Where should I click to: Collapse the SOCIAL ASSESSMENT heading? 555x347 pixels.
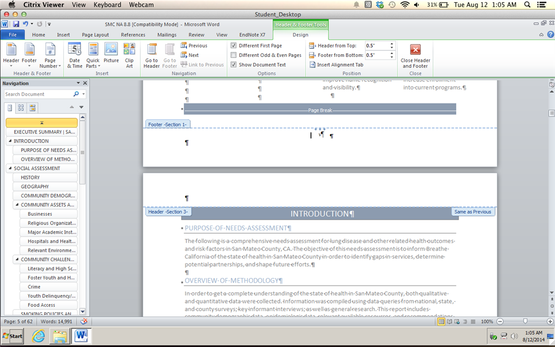[x=10, y=168]
